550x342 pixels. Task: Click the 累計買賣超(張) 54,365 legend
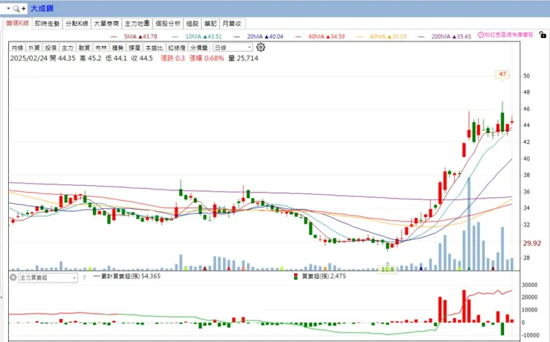pos(127,276)
